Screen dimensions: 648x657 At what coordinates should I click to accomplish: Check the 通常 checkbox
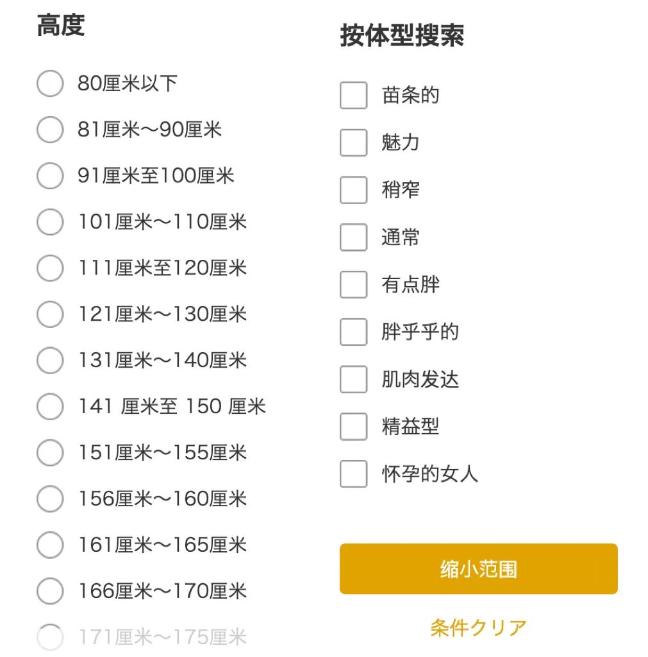[353, 237]
